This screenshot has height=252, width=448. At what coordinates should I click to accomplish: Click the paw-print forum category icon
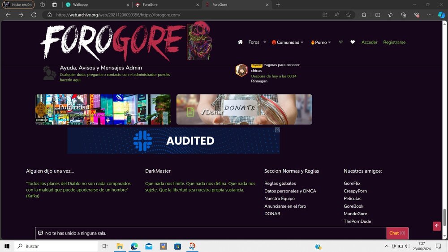coord(49,73)
